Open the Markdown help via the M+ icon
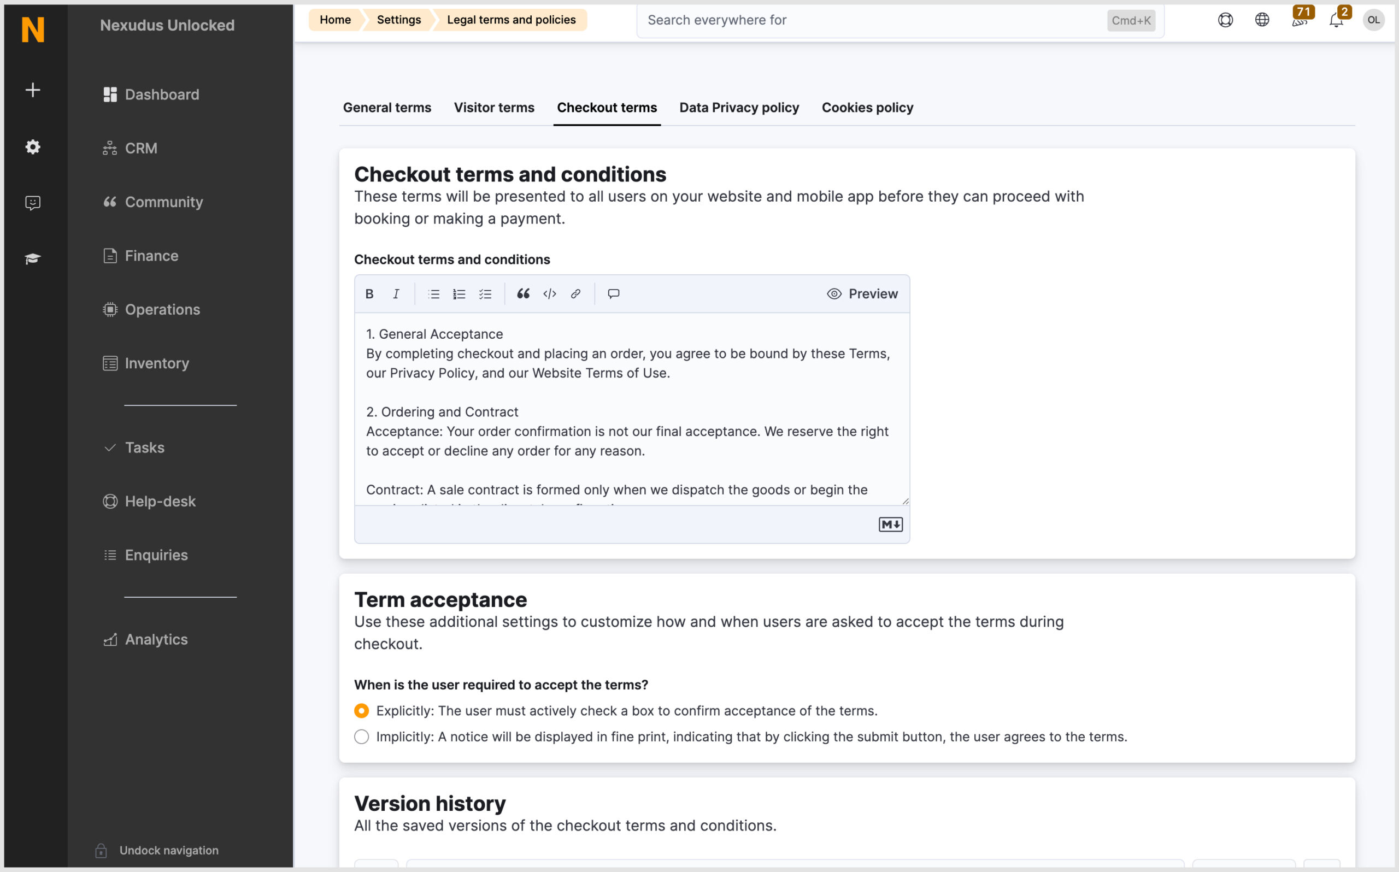Screen dimensions: 1399x872 pos(890,525)
